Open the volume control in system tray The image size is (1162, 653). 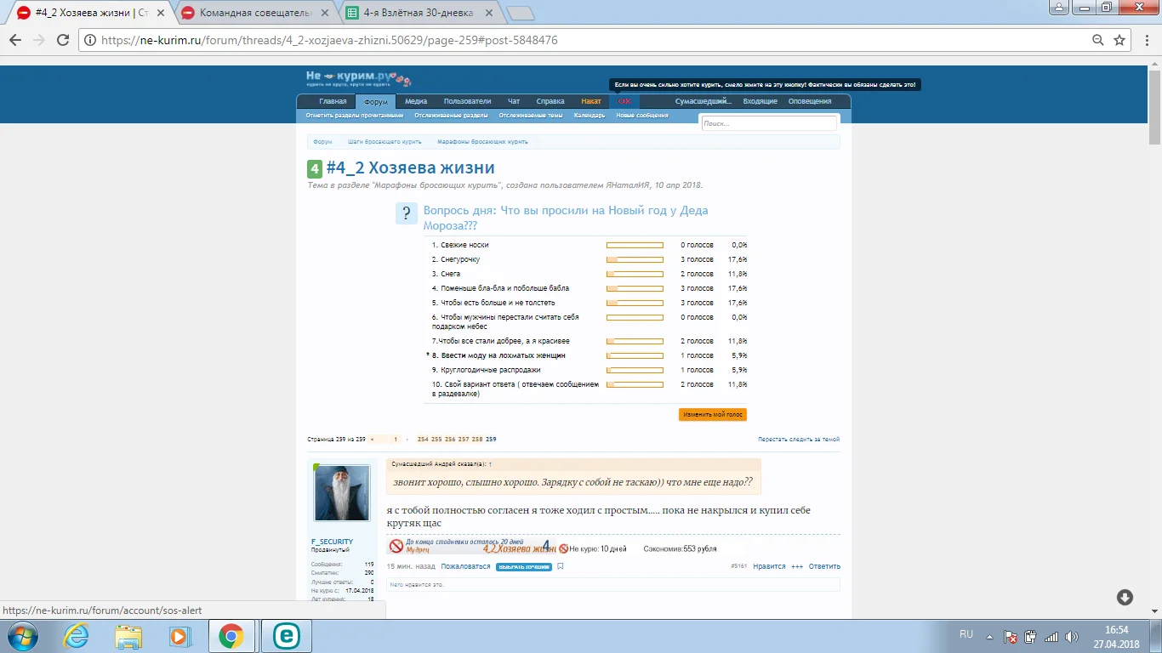[1072, 636]
